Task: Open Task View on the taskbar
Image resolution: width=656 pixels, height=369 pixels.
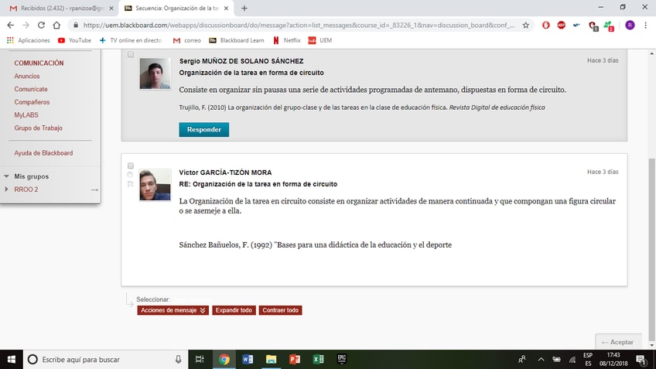Action: [x=200, y=360]
